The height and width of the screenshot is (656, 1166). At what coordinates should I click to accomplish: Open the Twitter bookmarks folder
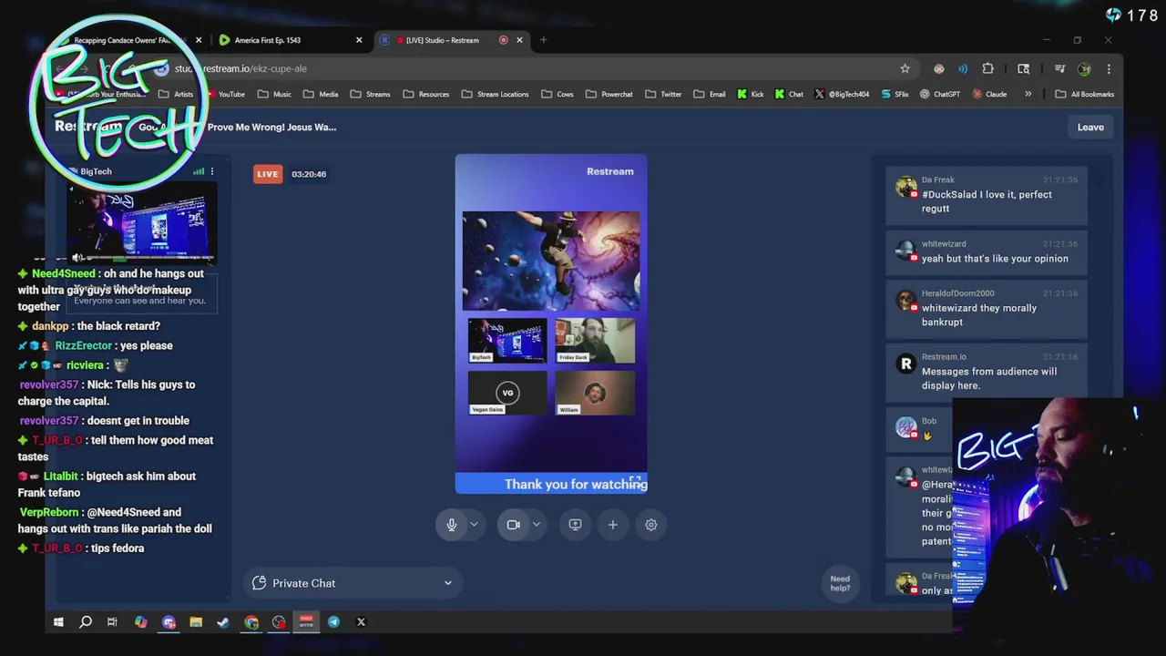click(x=663, y=94)
